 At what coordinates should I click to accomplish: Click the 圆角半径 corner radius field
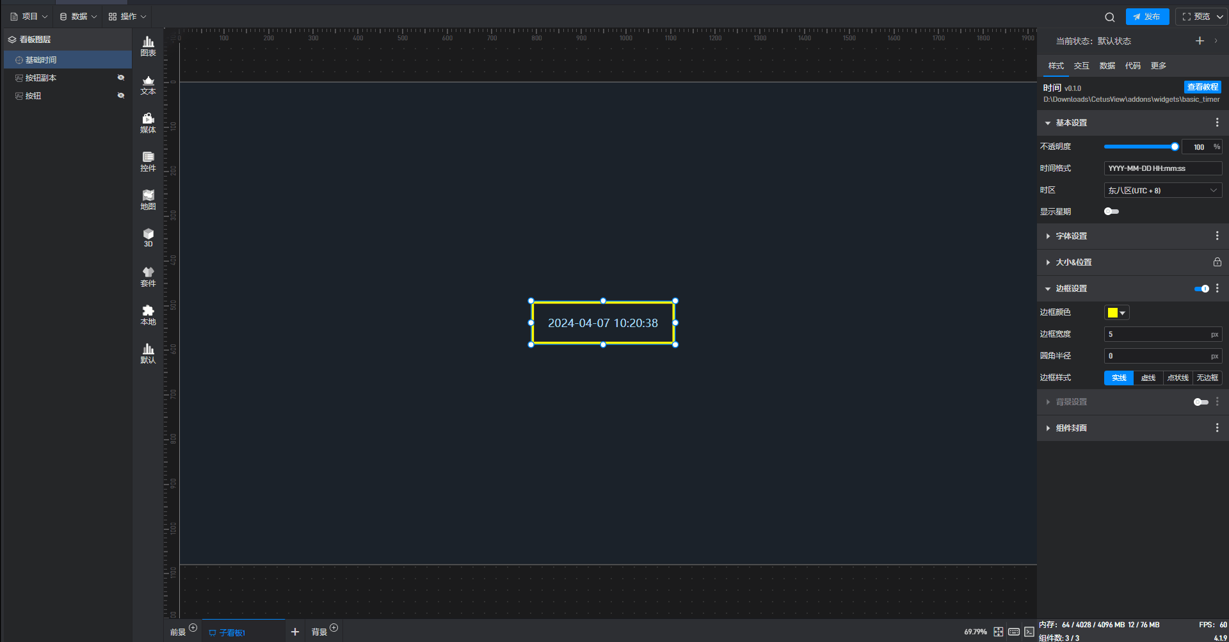(1163, 356)
